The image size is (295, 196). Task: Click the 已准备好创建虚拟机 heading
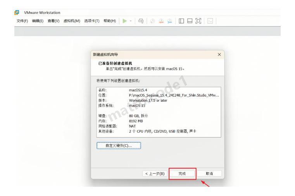[116, 63]
